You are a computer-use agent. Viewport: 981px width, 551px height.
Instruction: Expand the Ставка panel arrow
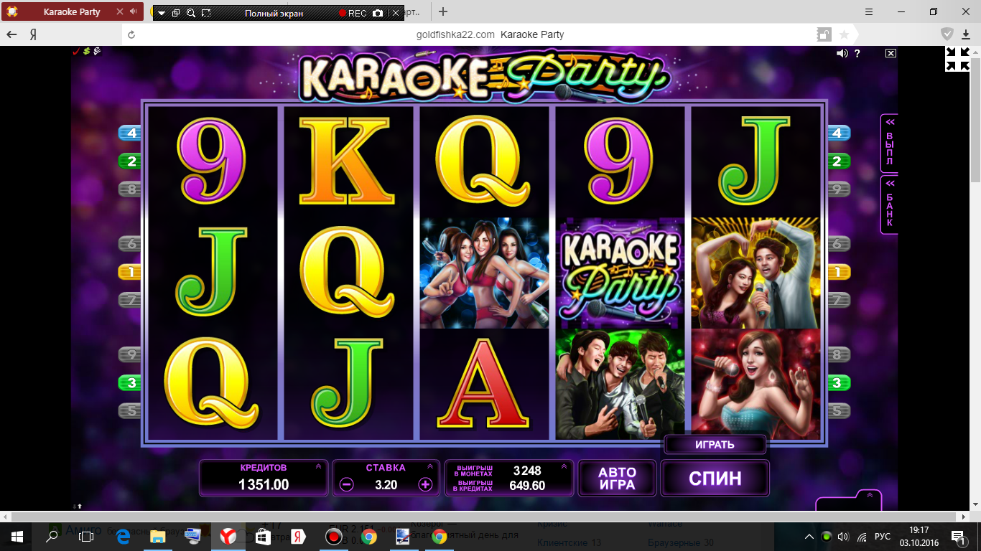point(430,466)
